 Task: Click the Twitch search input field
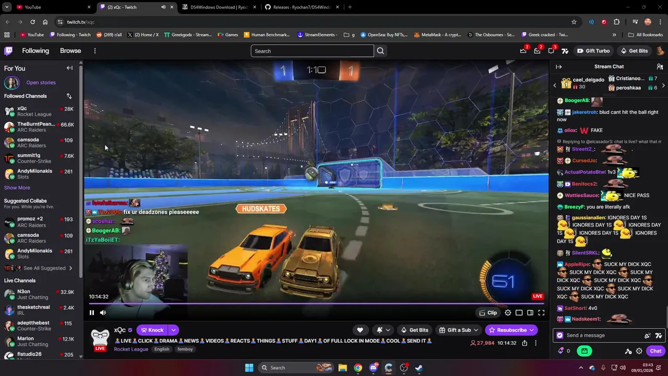click(x=312, y=51)
